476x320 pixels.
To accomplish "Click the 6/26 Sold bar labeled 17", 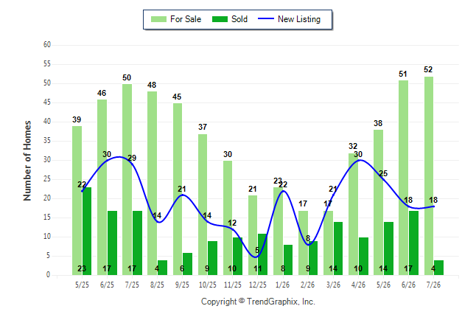I will pos(413,243).
